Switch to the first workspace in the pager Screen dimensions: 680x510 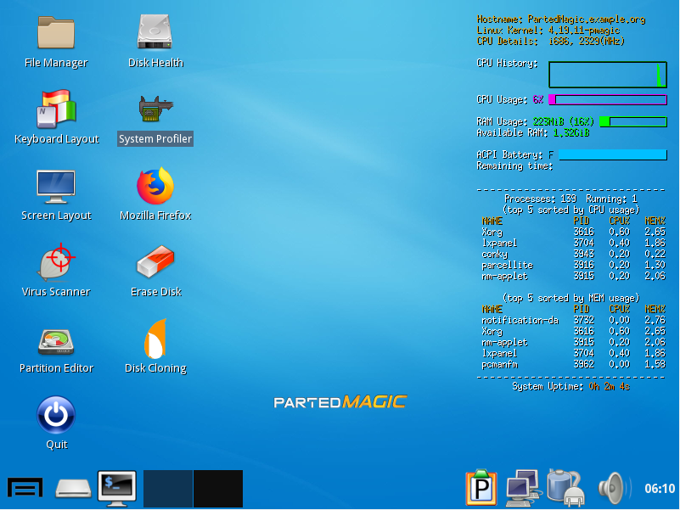point(168,489)
